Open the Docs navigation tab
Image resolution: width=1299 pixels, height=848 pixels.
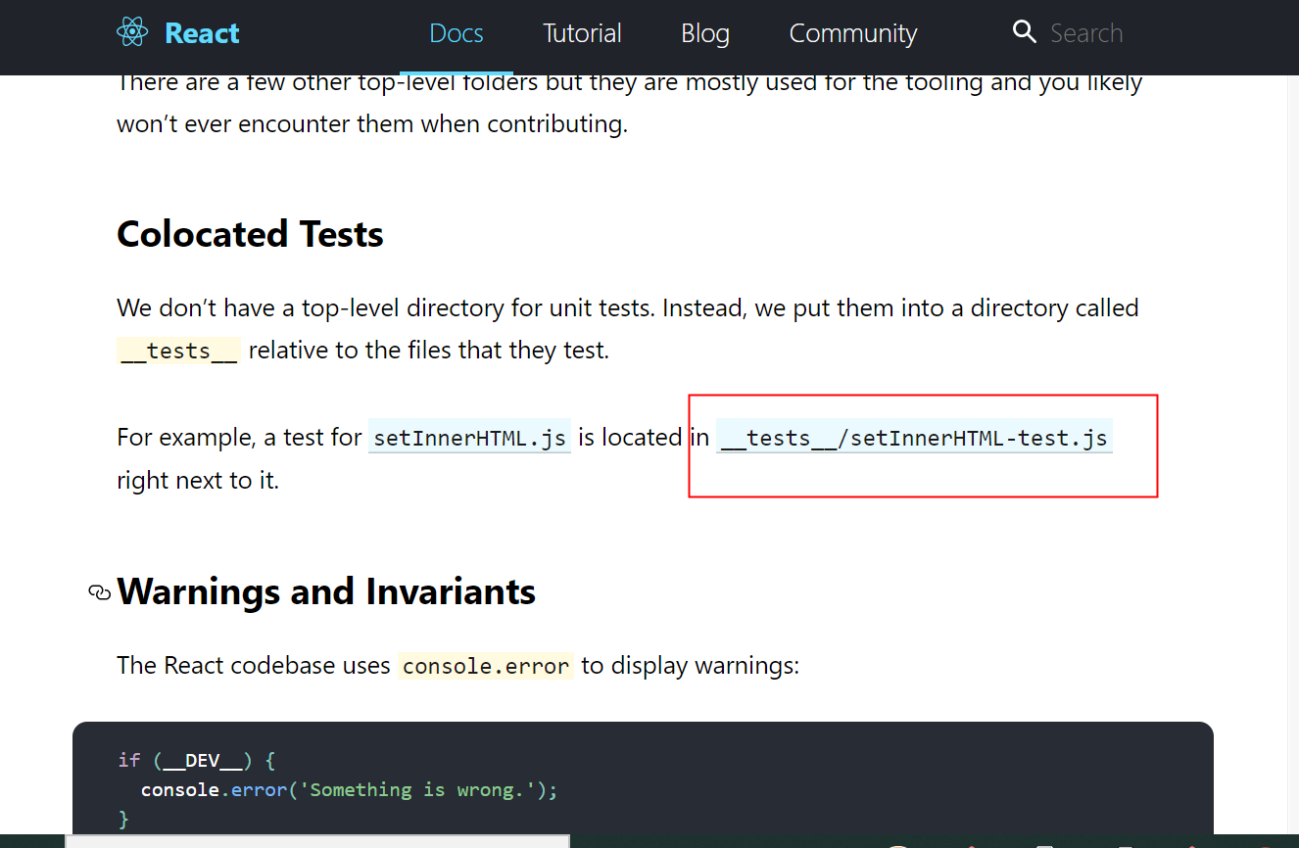(457, 33)
